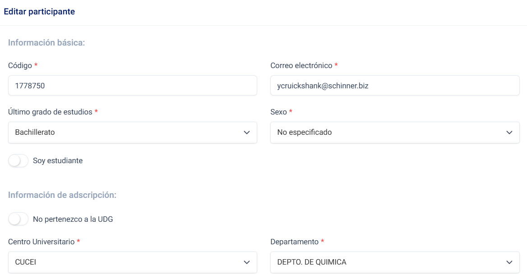The width and height of the screenshot is (527, 279).
Task: Click the chevron arrow in the CUCEI field
Action: click(x=246, y=262)
